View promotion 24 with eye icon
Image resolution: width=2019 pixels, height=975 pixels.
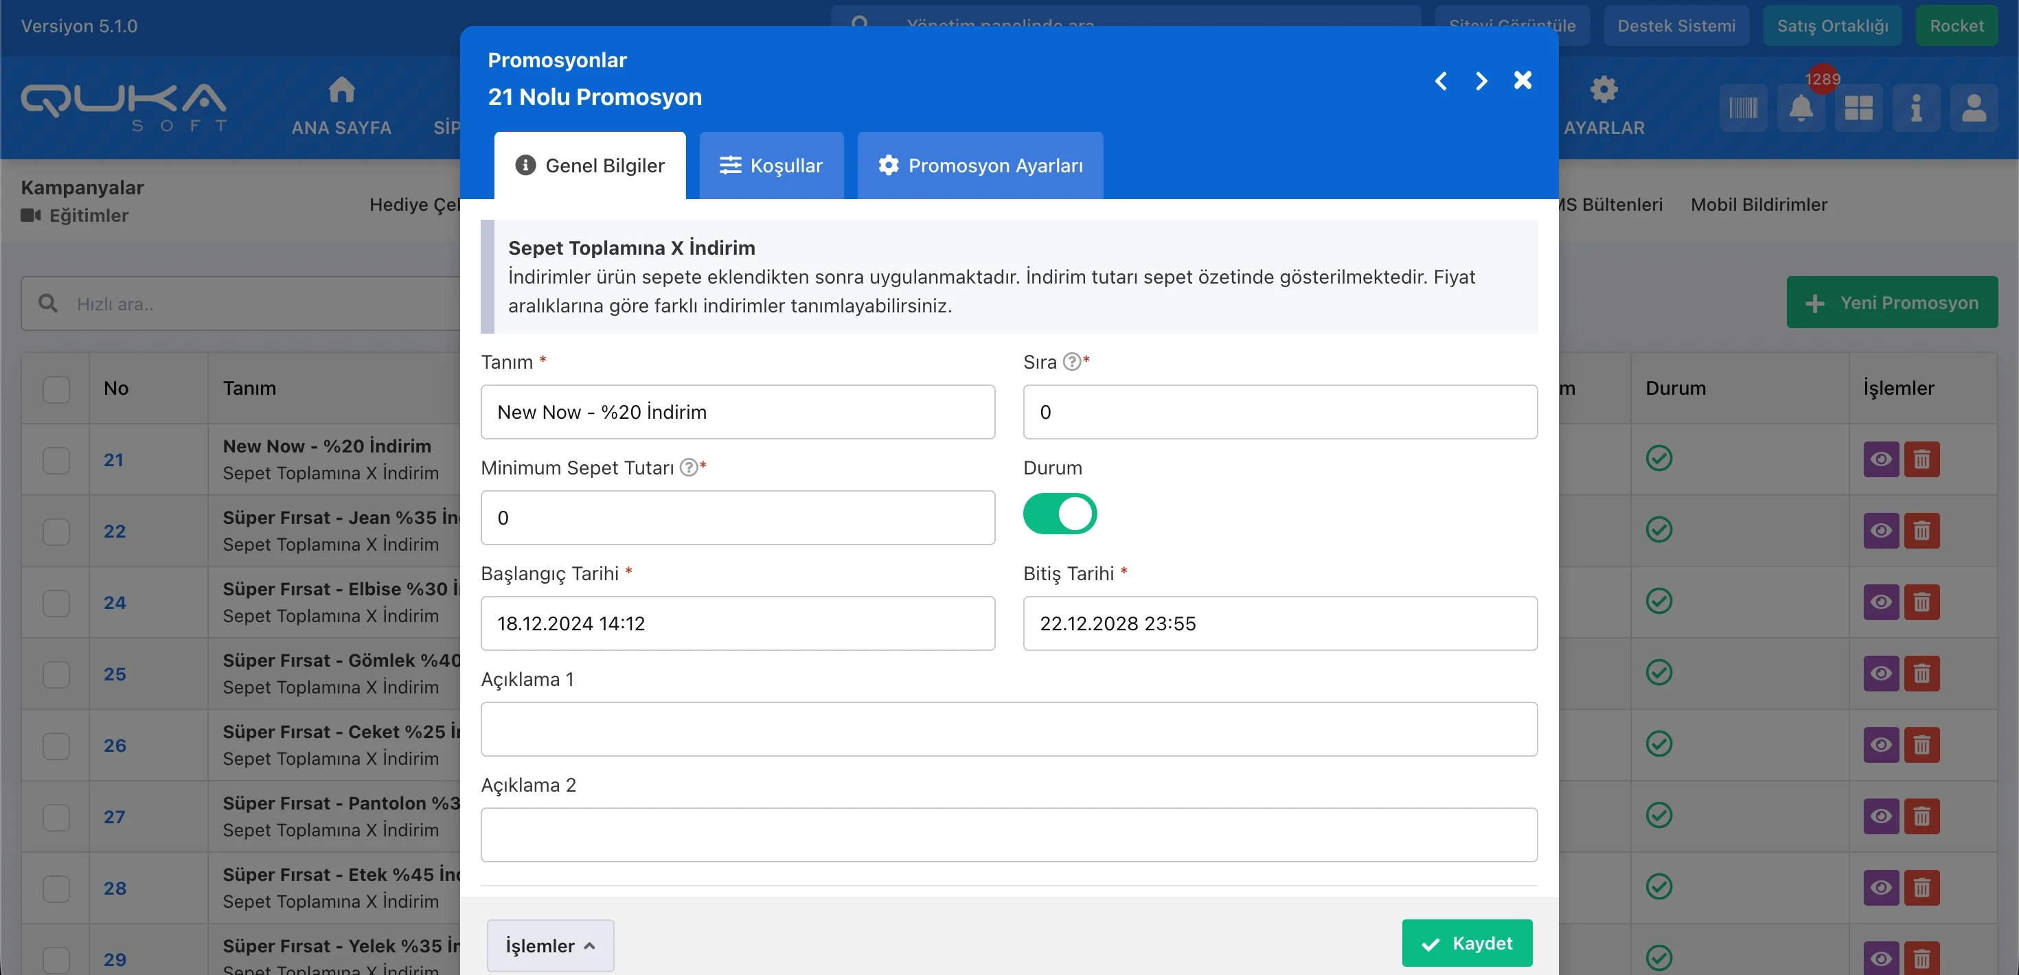1880,602
